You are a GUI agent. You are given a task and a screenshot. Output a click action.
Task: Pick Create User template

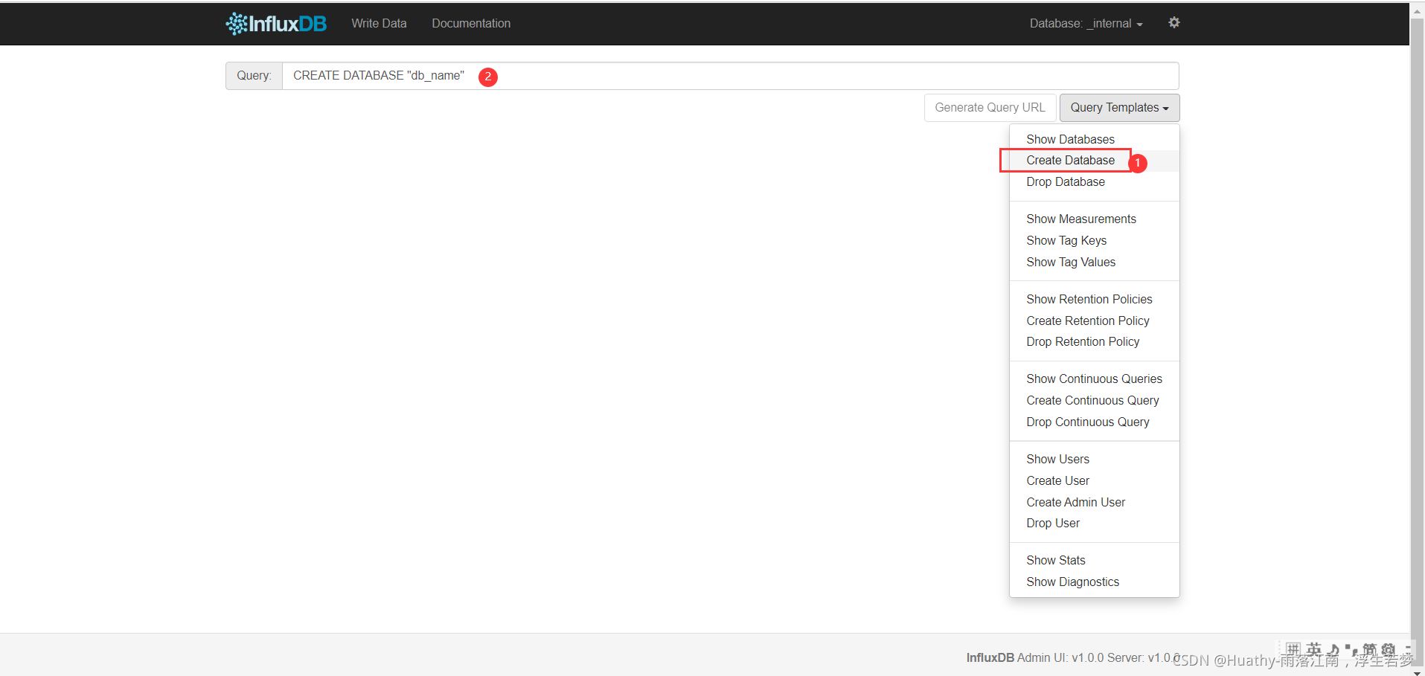(1094, 480)
